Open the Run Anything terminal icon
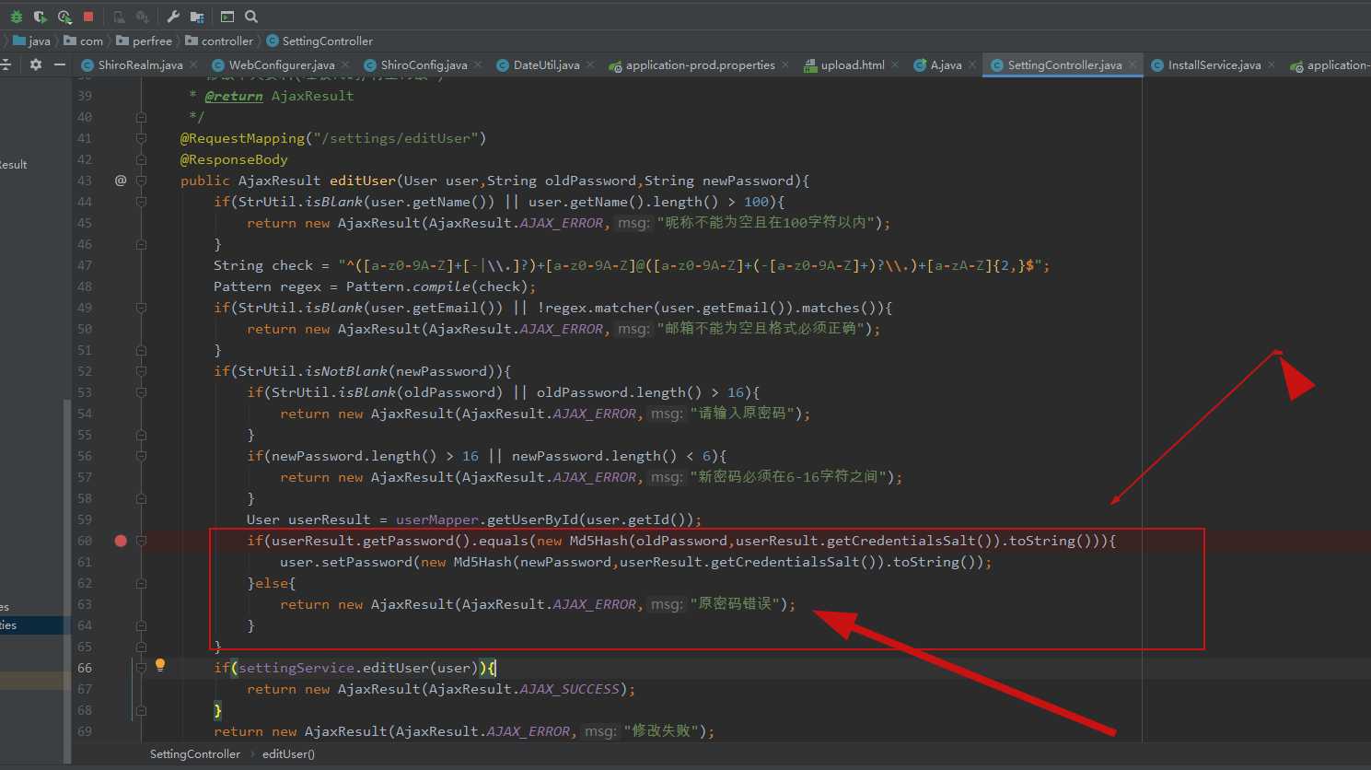 click(x=227, y=17)
